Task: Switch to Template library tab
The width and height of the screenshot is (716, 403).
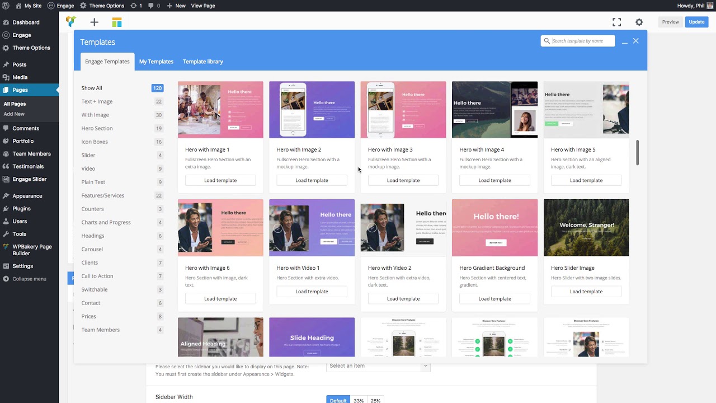Action: (202, 62)
